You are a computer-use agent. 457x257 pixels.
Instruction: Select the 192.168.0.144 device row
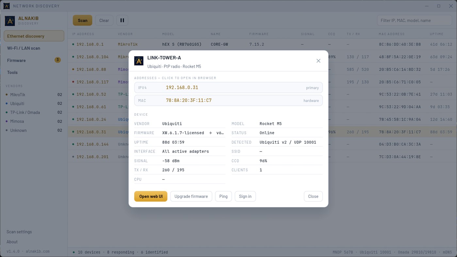point(262,144)
